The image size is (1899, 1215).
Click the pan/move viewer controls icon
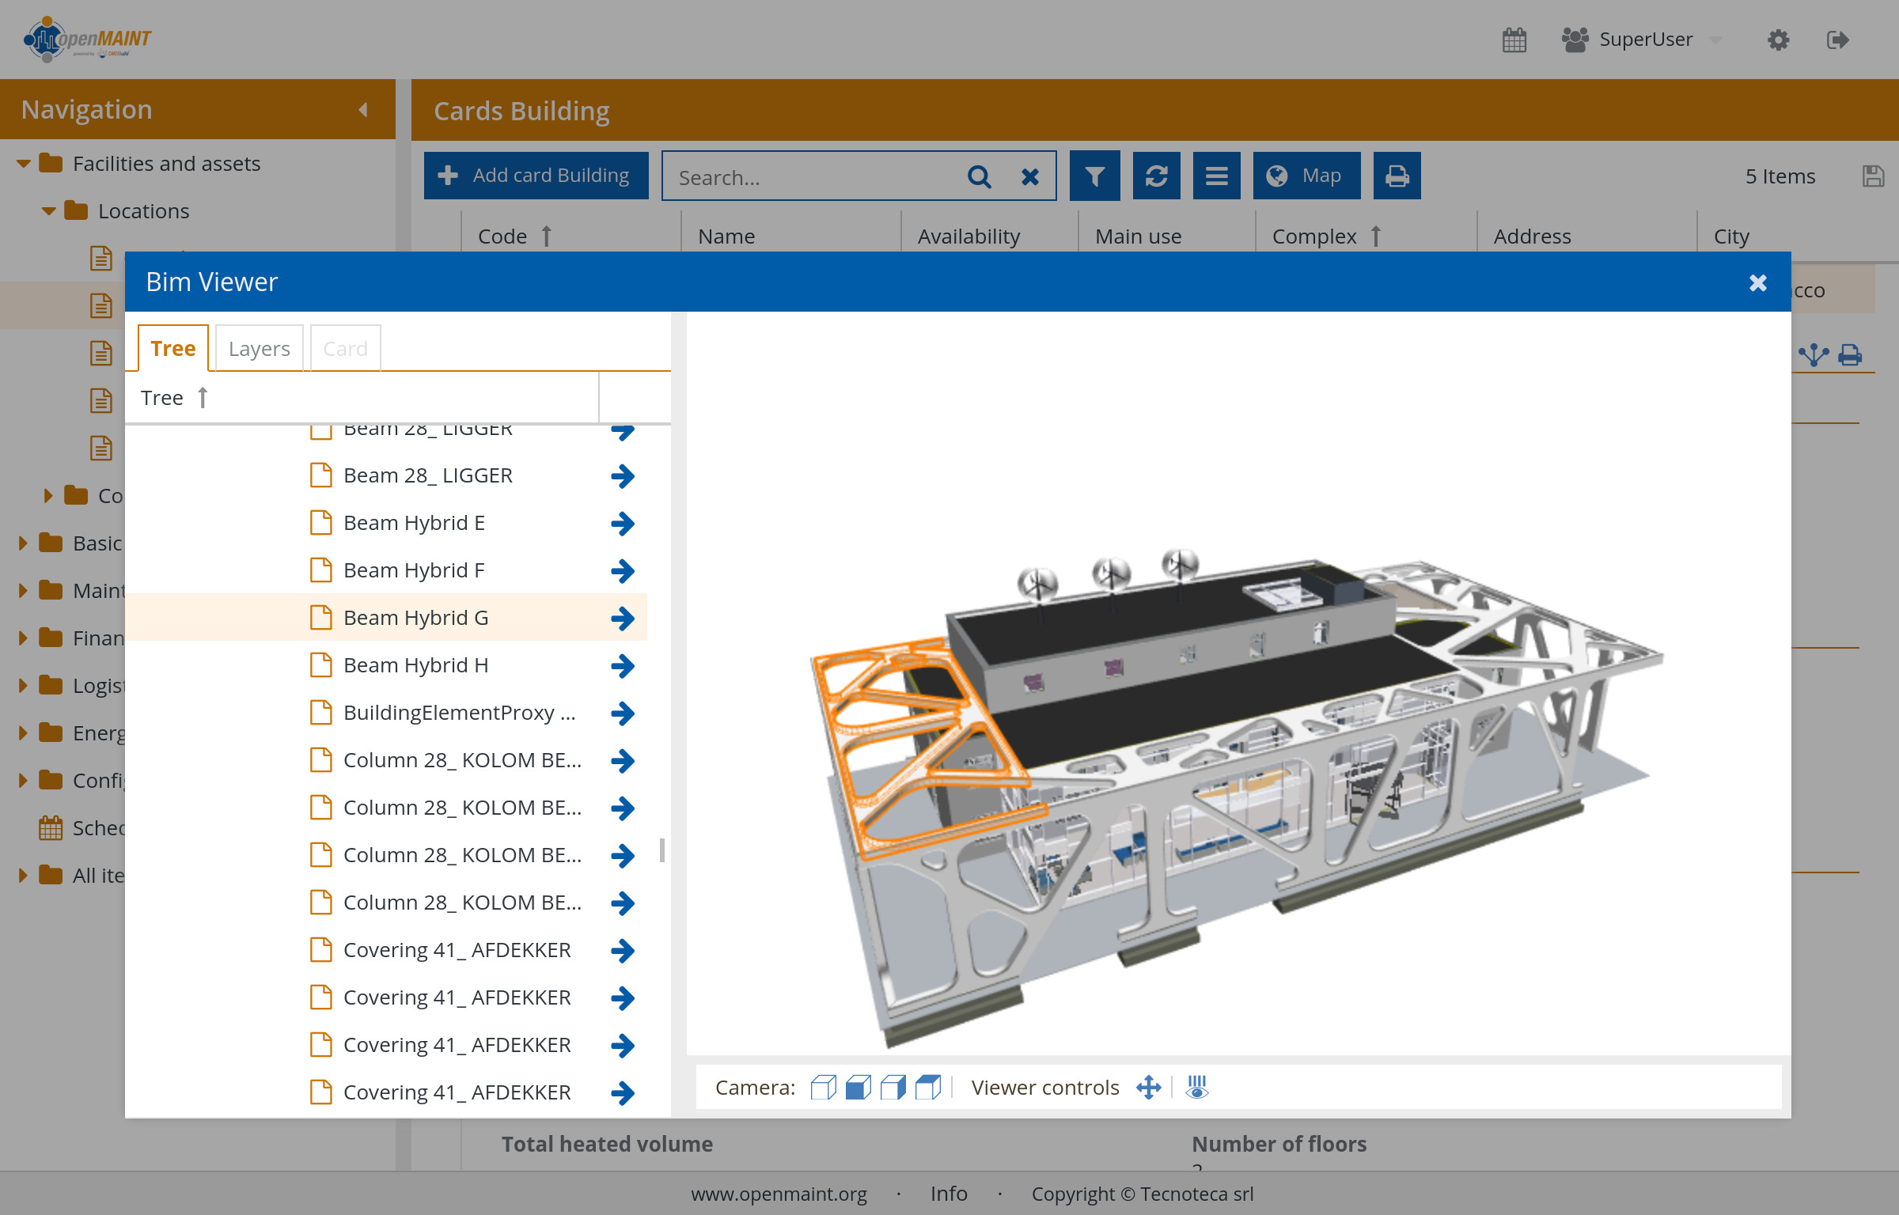pos(1148,1088)
